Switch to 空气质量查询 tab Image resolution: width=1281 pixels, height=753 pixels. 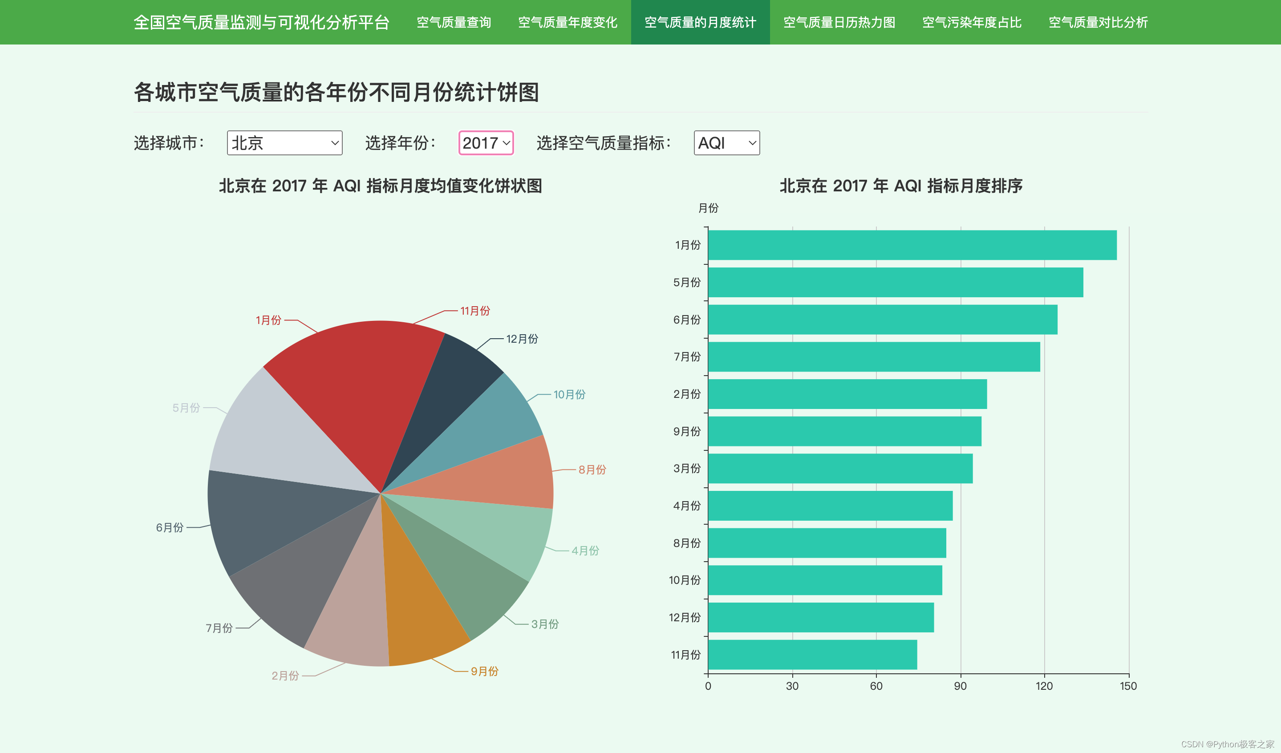[454, 22]
